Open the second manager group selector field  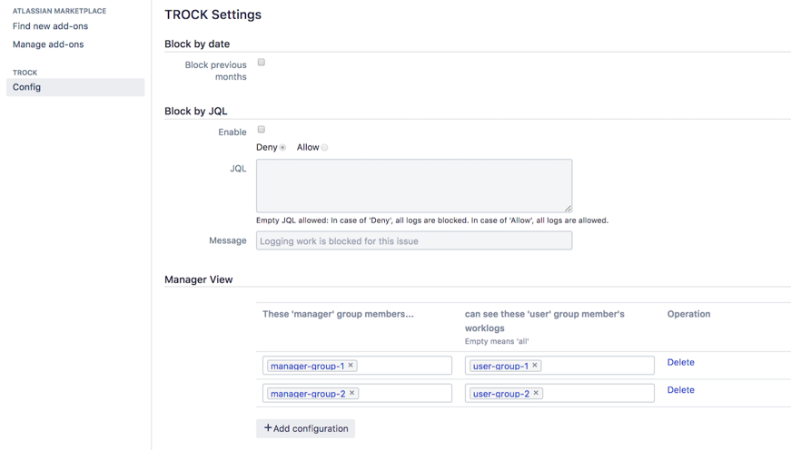pyautogui.click(x=404, y=394)
